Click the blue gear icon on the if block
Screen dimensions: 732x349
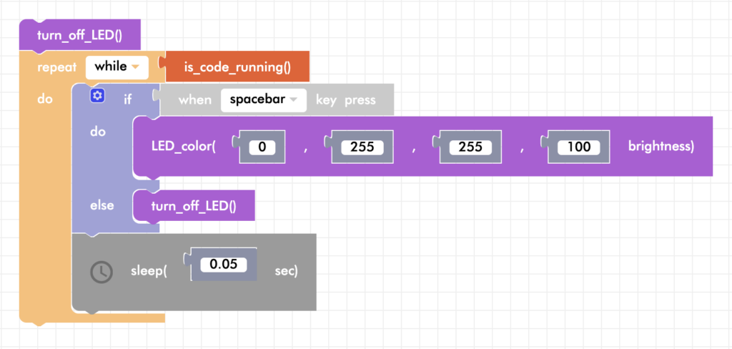tap(98, 96)
